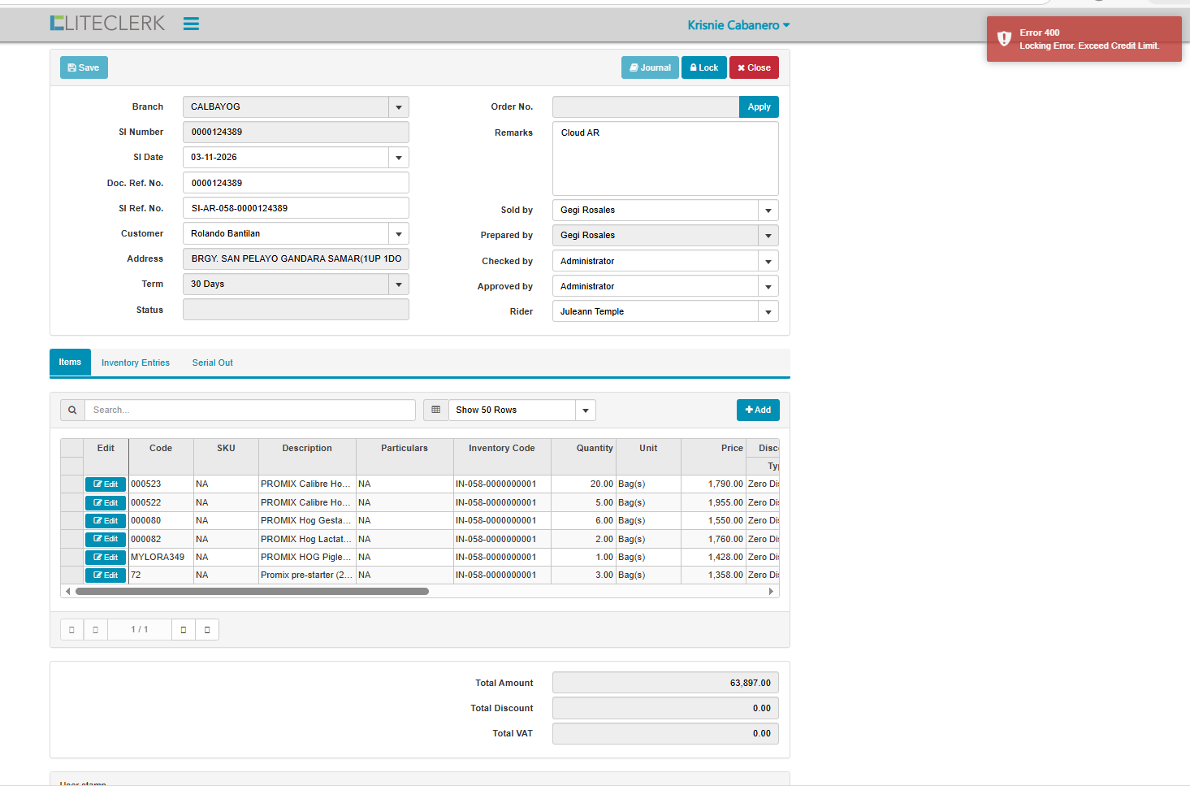This screenshot has width=1190, height=786.
Task: Click the error shield icon in alert
Action: coord(1004,38)
